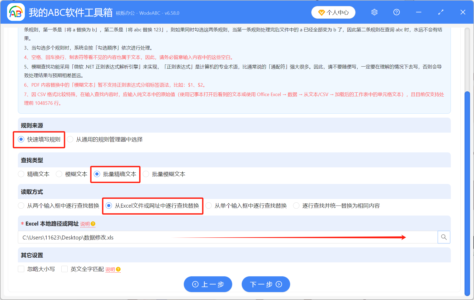The height and width of the screenshot is (300, 474).
Task: Go back with the 上一步 button
Action: pyautogui.click(x=208, y=284)
